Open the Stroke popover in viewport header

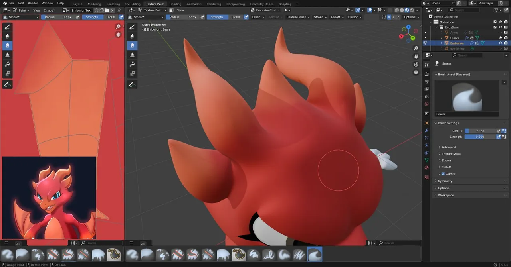click(320, 17)
